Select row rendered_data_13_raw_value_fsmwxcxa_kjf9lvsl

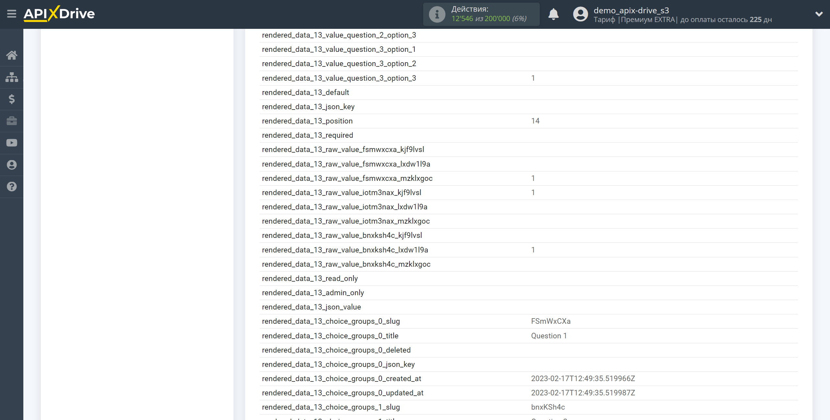pos(528,149)
